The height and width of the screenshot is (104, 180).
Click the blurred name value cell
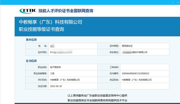(x=73, y=46)
